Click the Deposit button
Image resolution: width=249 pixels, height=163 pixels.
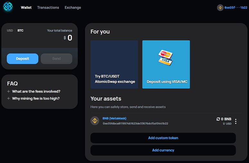pos(22,59)
